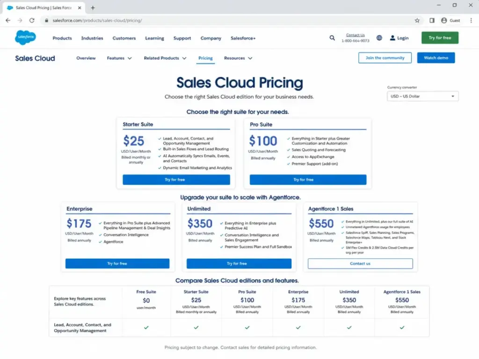This screenshot has height=359, width=479.
Task: Click Try for free under Enterprise
Action: click(117, 264)
